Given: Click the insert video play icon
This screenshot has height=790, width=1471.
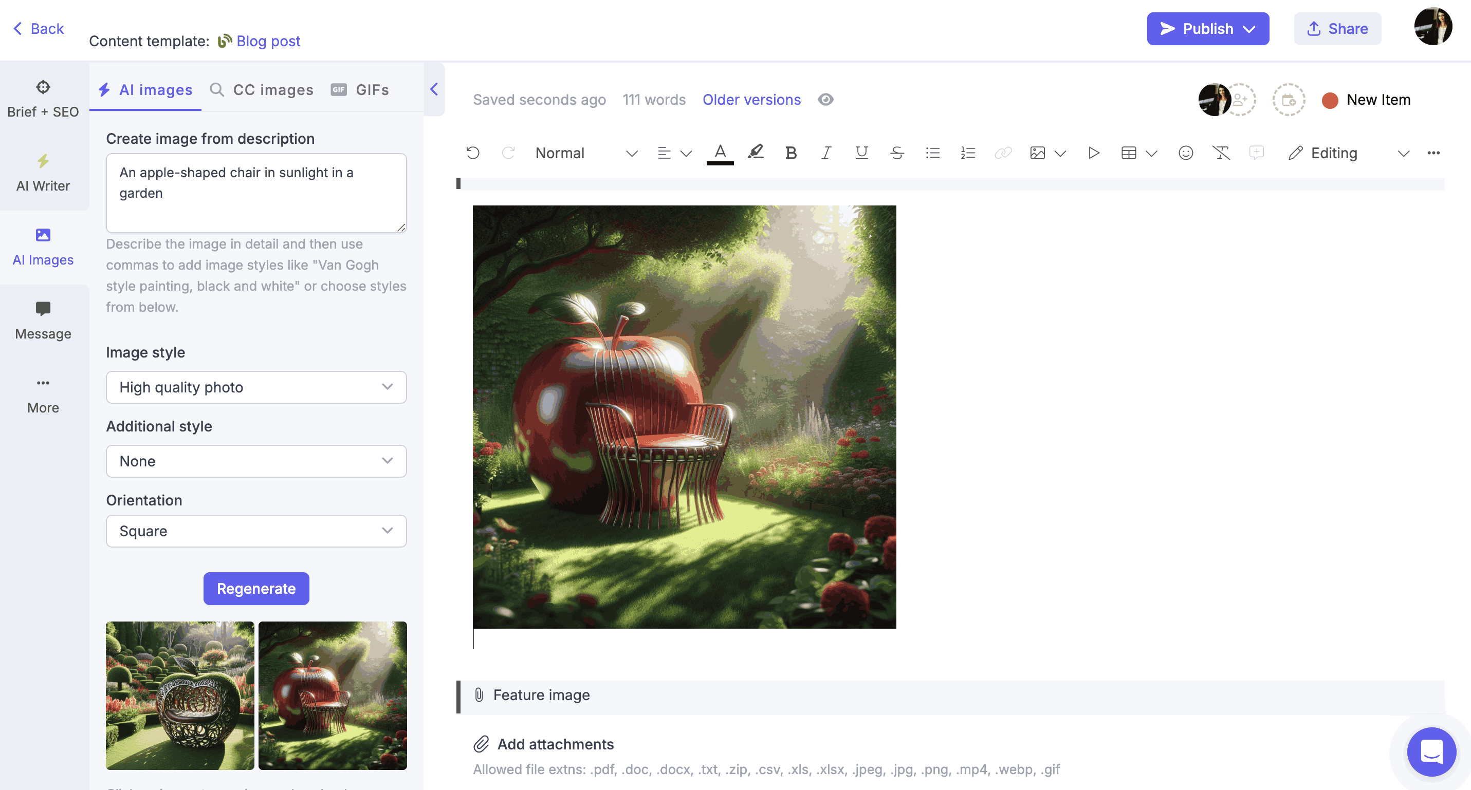Looking at the screenshot, I should coord(1094,153).
